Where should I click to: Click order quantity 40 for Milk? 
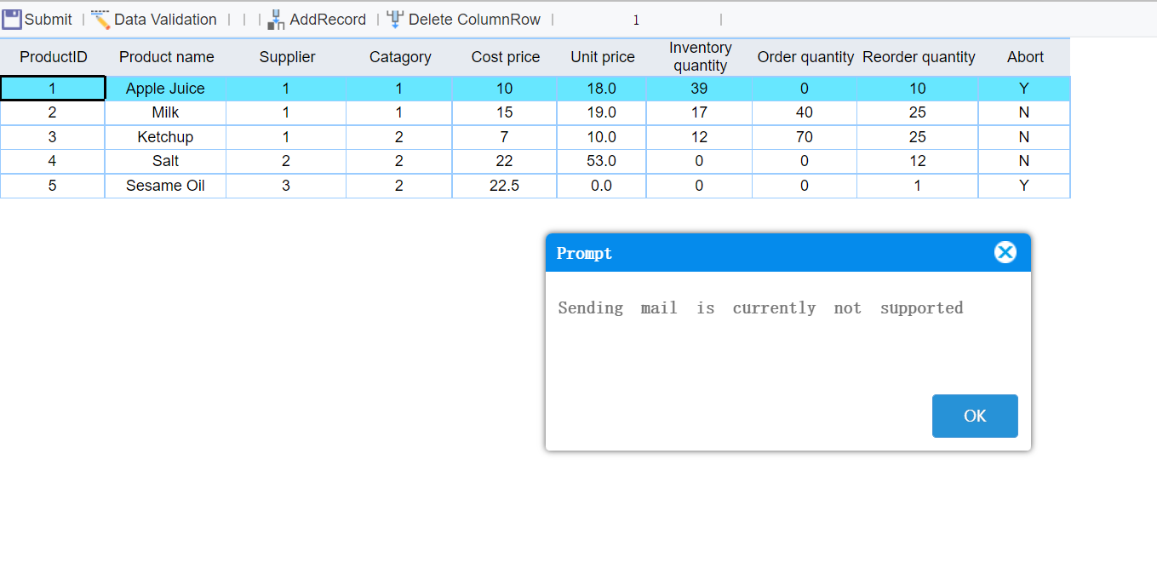[805, 112]
